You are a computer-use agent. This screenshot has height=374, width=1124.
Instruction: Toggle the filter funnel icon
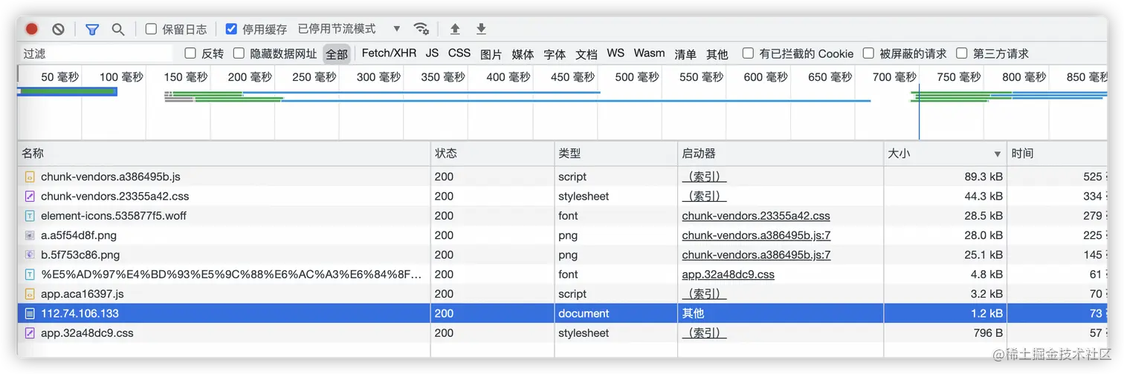(x=92, y=29)
